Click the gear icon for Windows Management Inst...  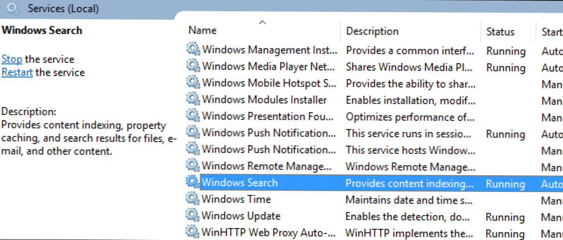pos(193,49)
